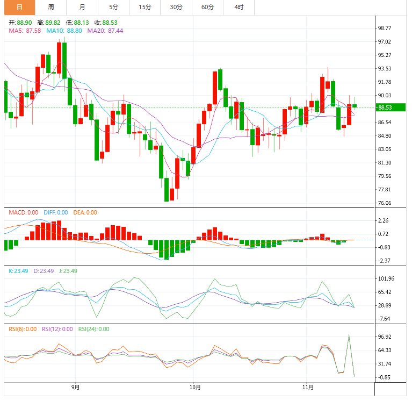This screenshot has height=401, width=412.
Task: Click the 76.06 price axis label
Action: coord(385,203)
